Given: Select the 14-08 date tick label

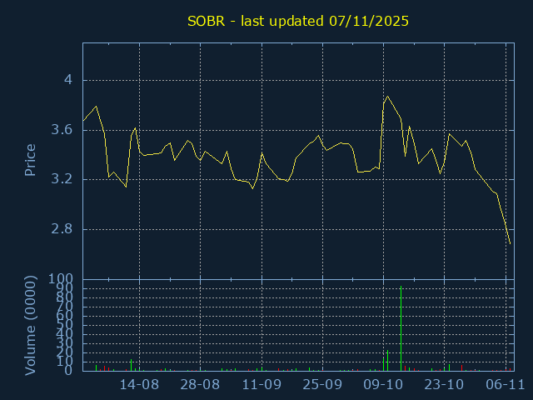Looking at the screenshot, I should coord(139,385).
